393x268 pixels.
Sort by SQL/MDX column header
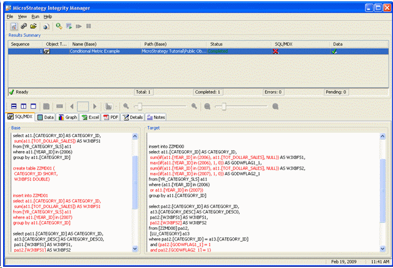pos(300,44)
